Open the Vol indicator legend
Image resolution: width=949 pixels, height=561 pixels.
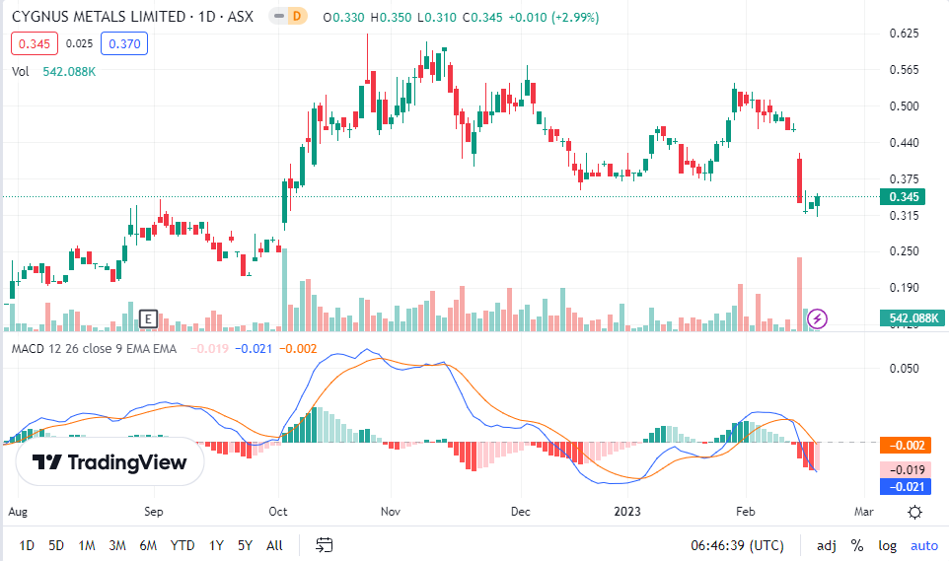click(21, 71)
